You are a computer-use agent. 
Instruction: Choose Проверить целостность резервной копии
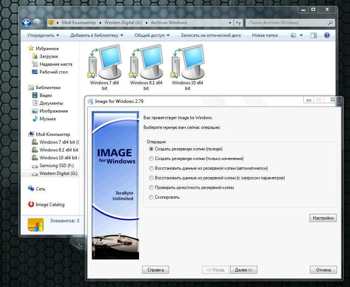click(192, 187)
